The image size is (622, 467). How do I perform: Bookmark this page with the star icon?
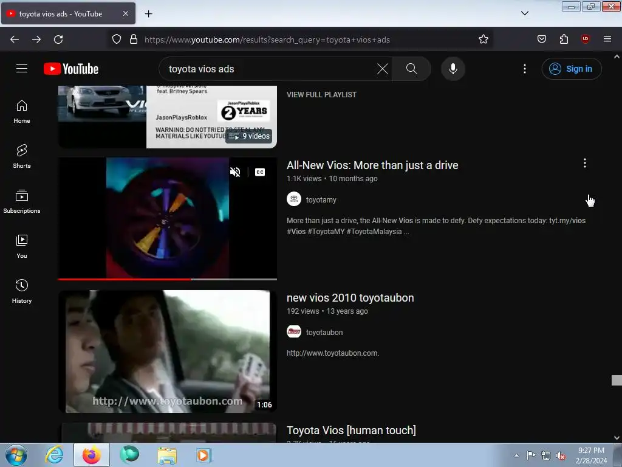(x=483, y=40)
